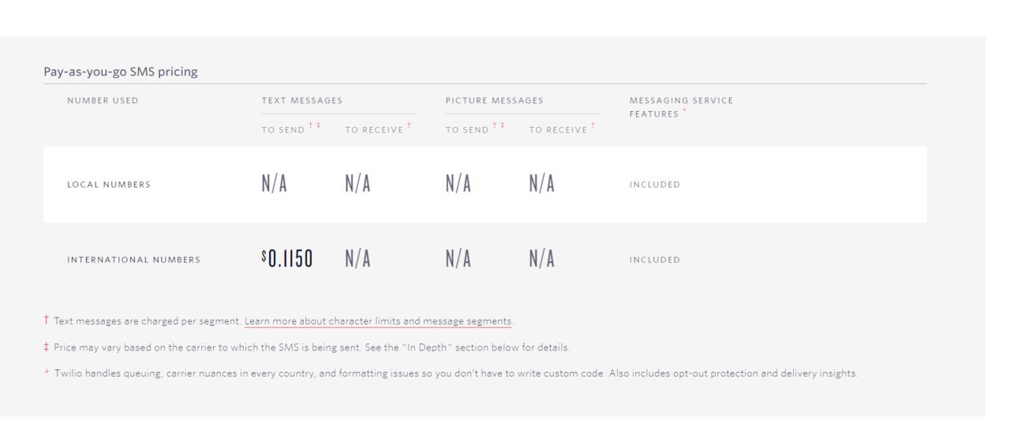Click the asterisk beside Messaging Service Features header
The width and height of the screenshot is (1010, 423).
[684, 111]
